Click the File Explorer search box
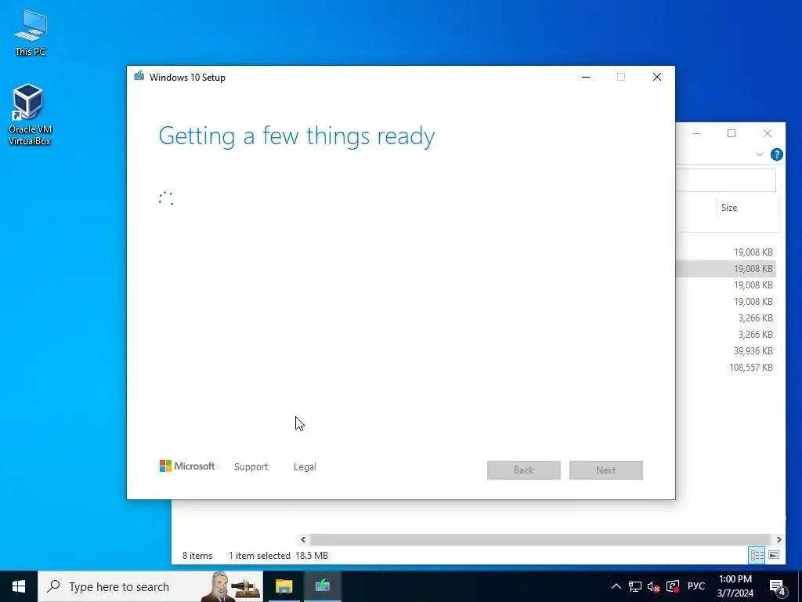 coord(726,180)
